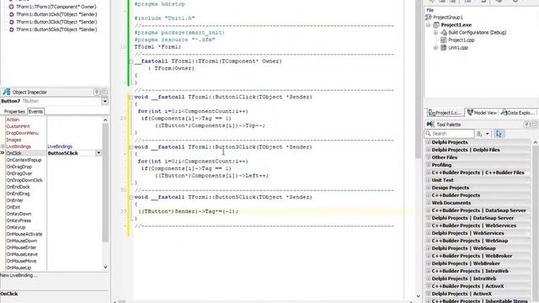539x303 pixels.
Task: Select the Images event row
Action: point(13,140)
